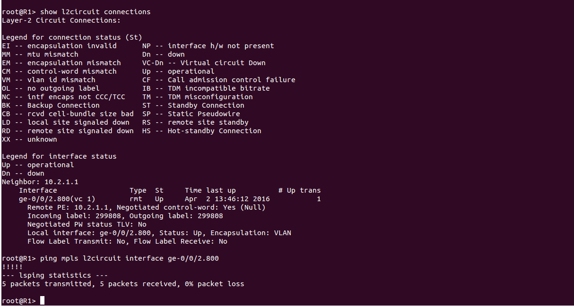This screenshot has height=306, width=574.
Task: Click the 'show l2circuit connections' command text
Action: point(95,12)
